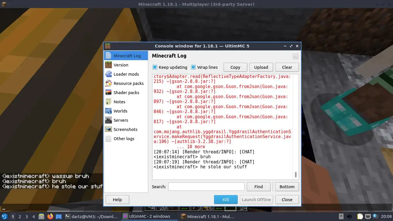This screenshot has height=221, width=393.
Task: Kill the running Minecraft instance
Action: [226, 199]
